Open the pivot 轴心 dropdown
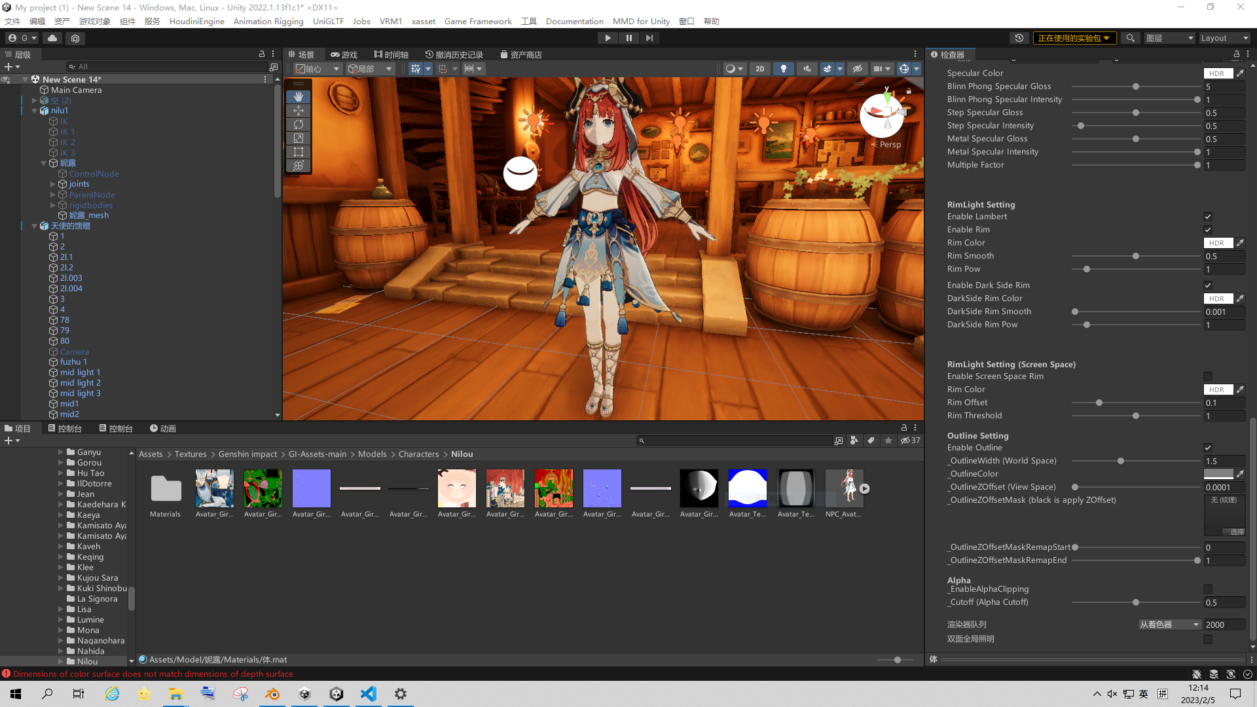 coord(318,69)
